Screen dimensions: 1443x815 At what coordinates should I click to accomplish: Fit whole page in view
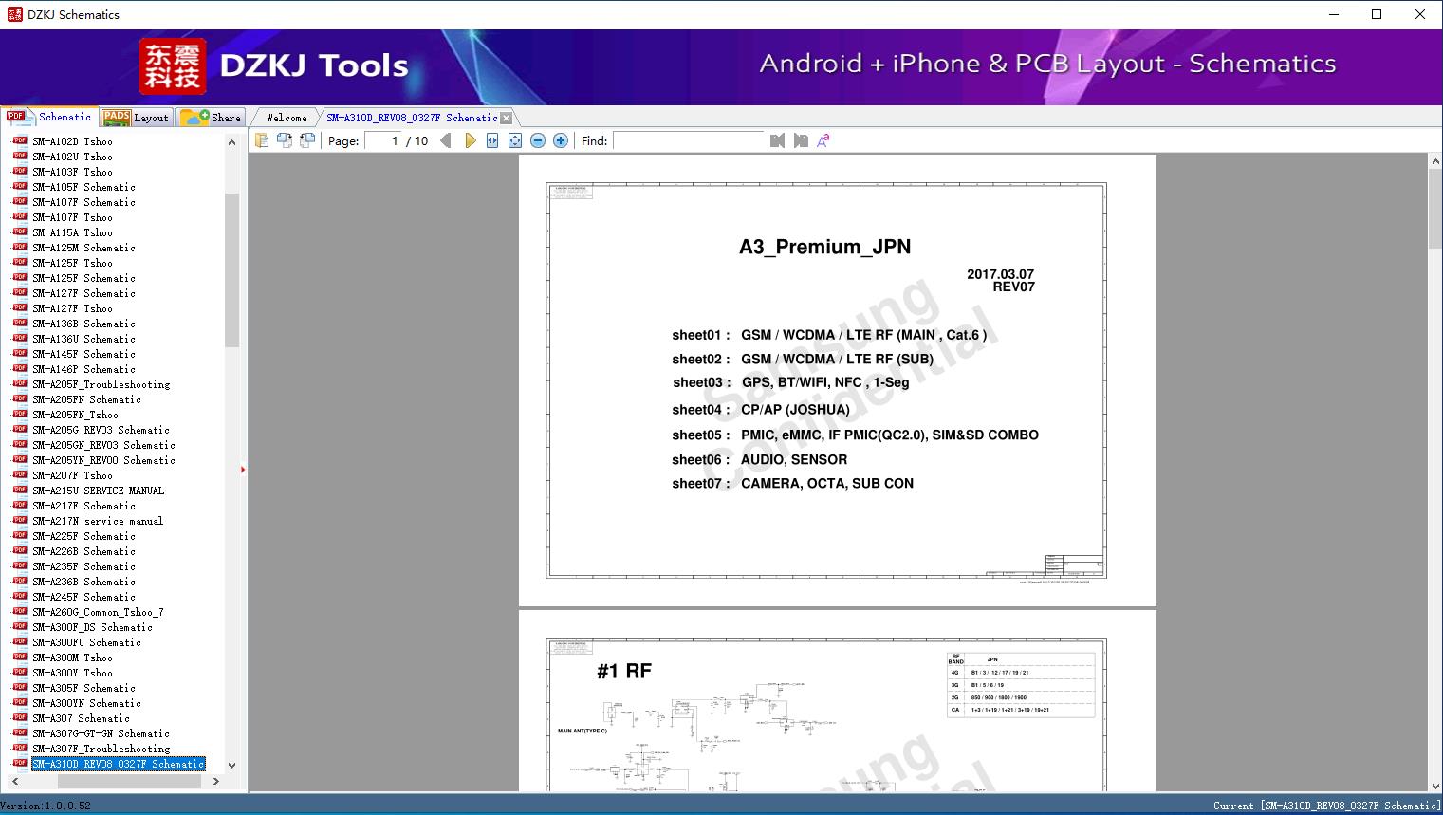[x=515, y=140]
